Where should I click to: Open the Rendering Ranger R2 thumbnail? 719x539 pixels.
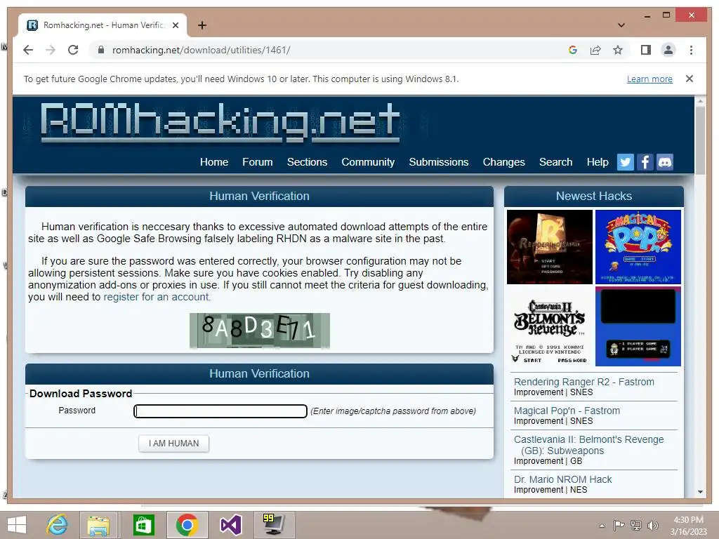549,247
